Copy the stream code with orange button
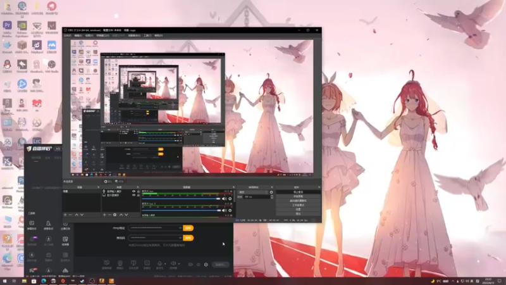Image resolution: width=506 pixels, height=285 pixels. pos(188,238)
